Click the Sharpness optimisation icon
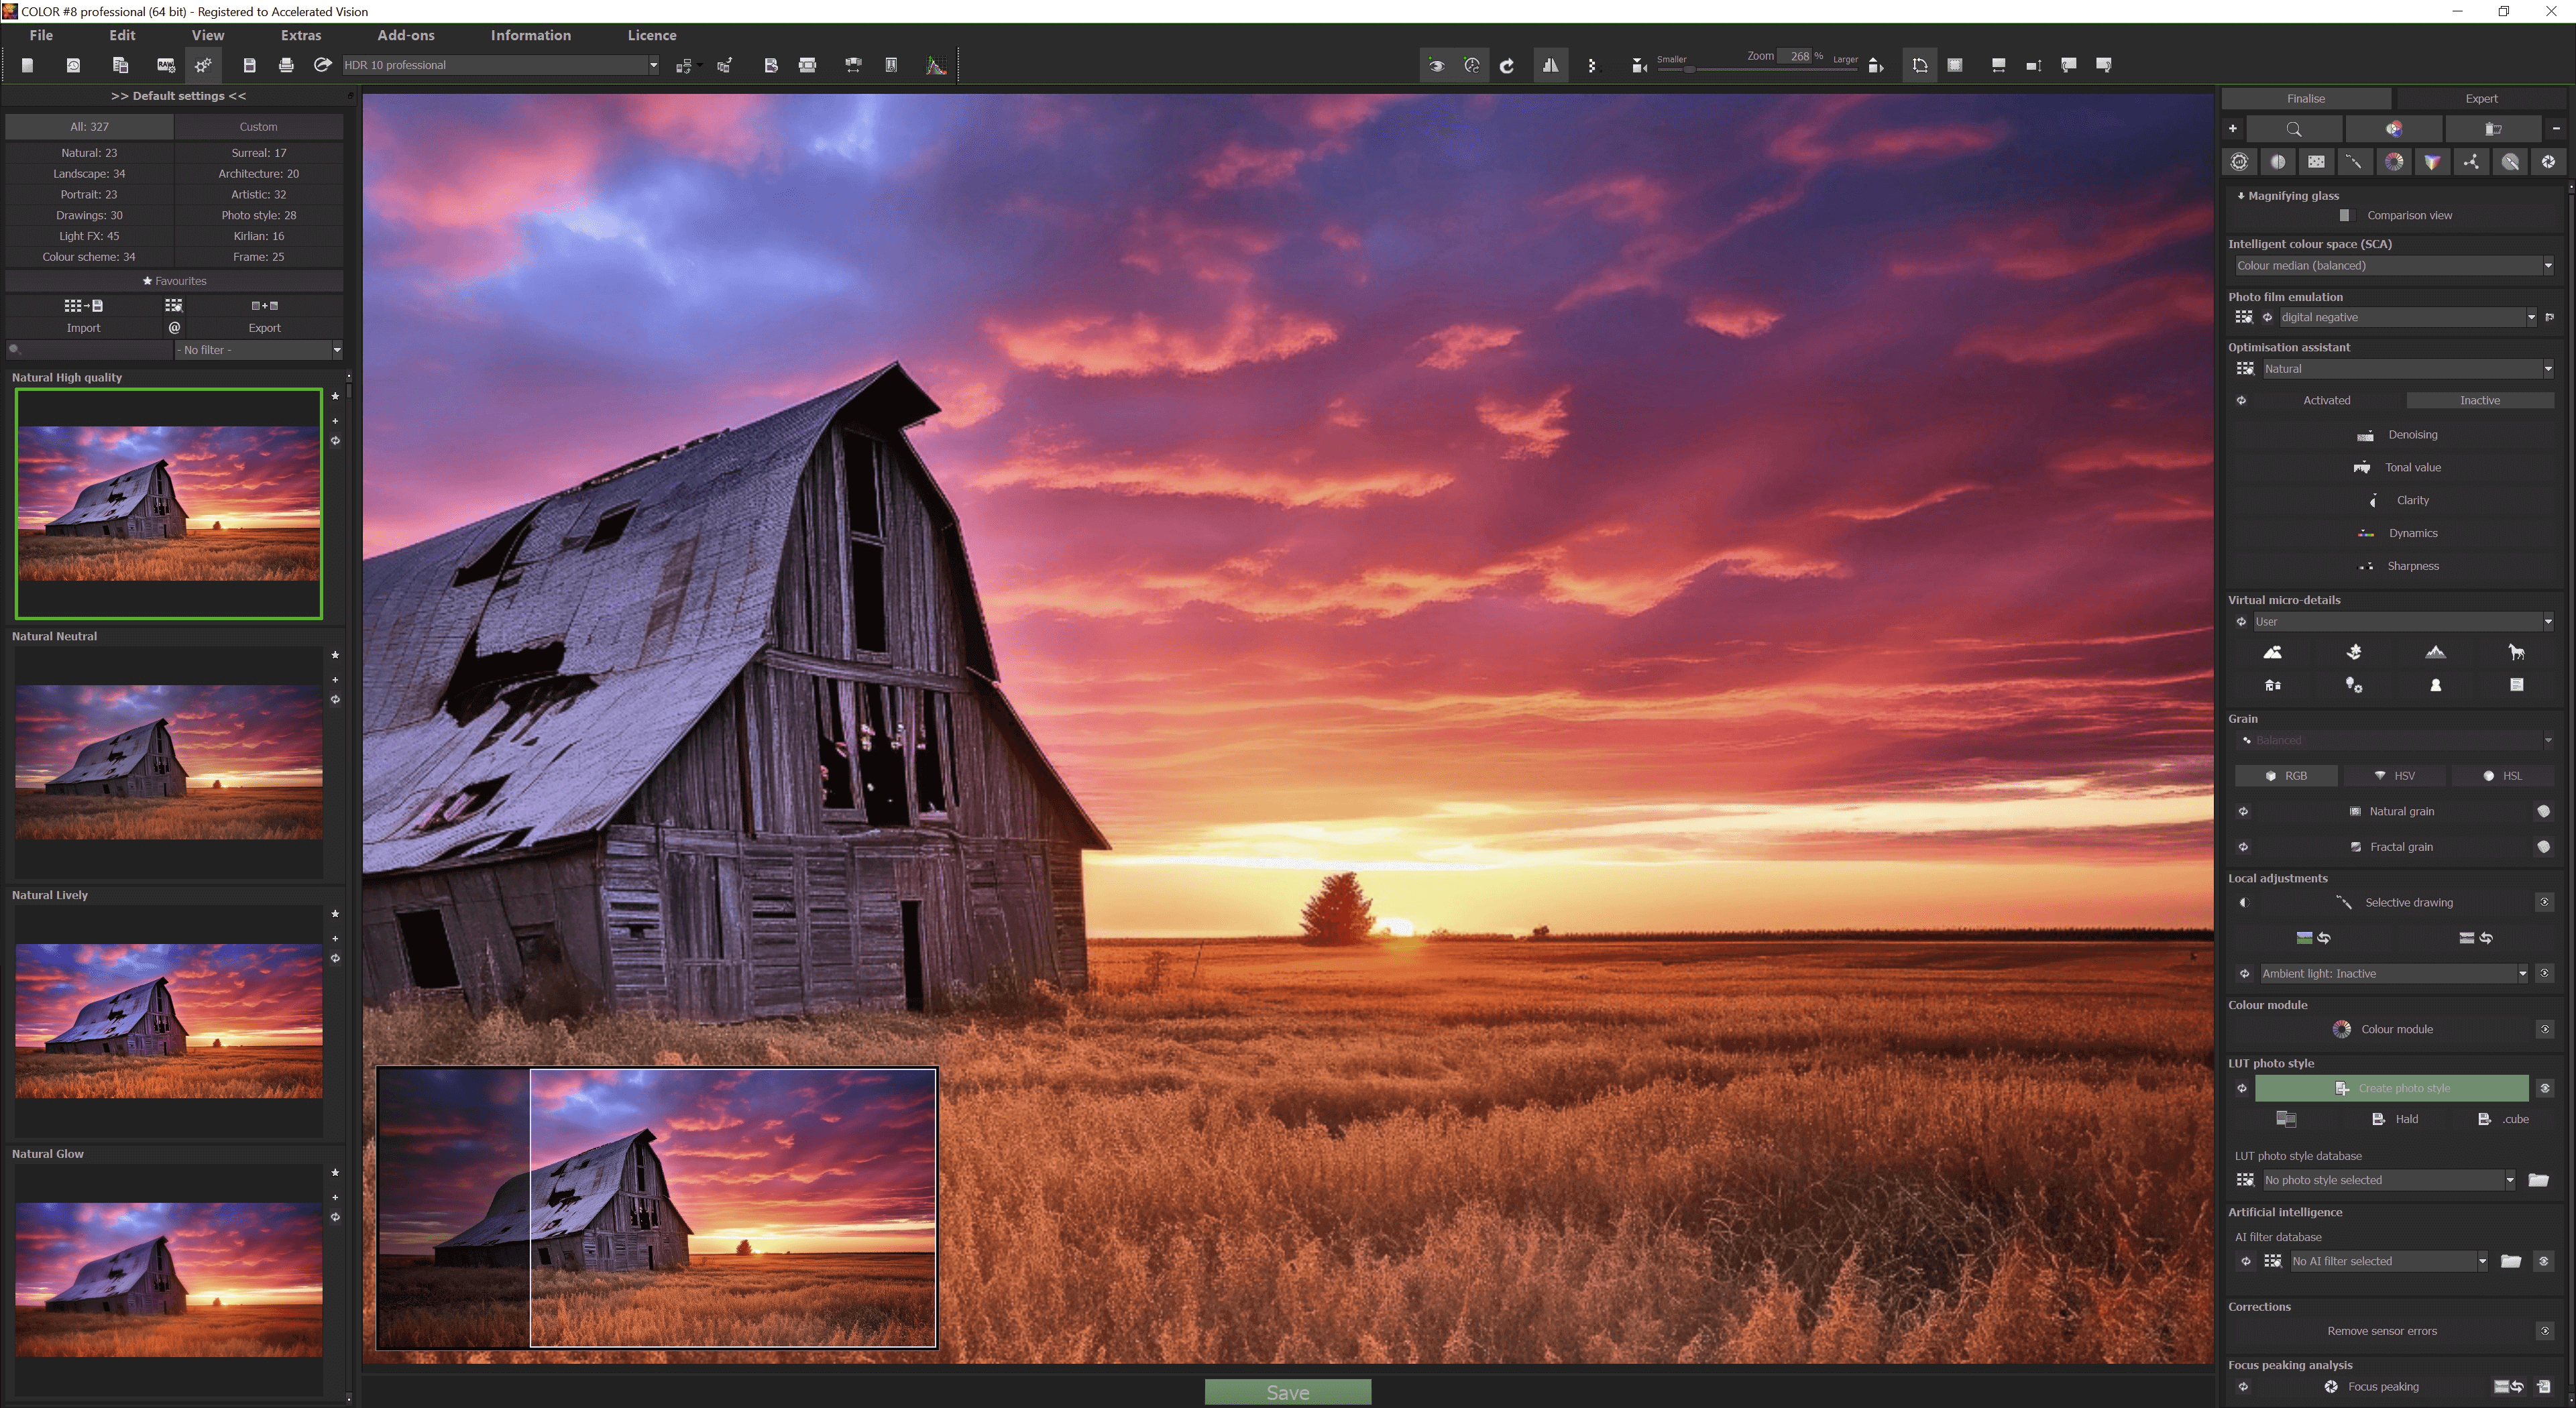The image size is (2576, 1408). coord(2366,566)
